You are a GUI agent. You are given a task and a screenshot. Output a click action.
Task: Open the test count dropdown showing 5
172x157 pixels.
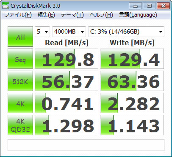click(42, 31)
